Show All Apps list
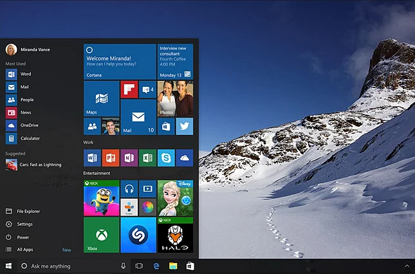 (19, 250)
